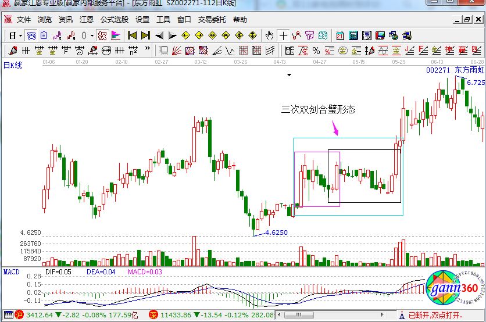Open the calculator tool icon
The image size is (486, 322).
pyautogui.click(x=353, y=35)
